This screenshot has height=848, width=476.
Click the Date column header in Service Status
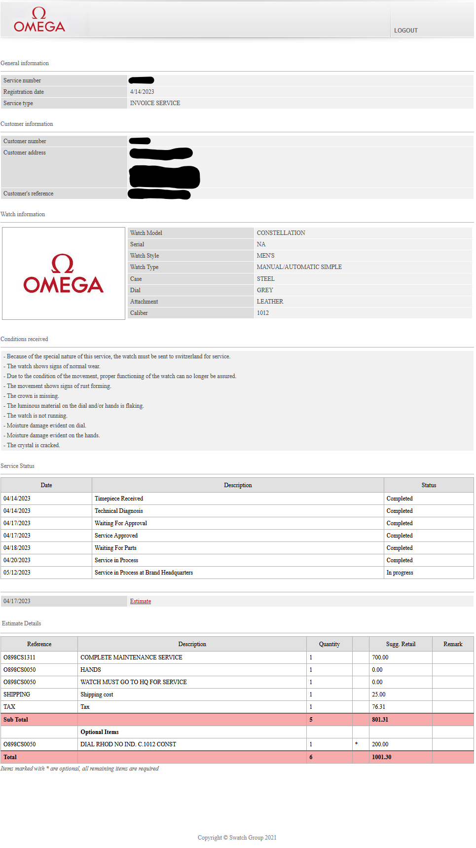tap(46, 485)
